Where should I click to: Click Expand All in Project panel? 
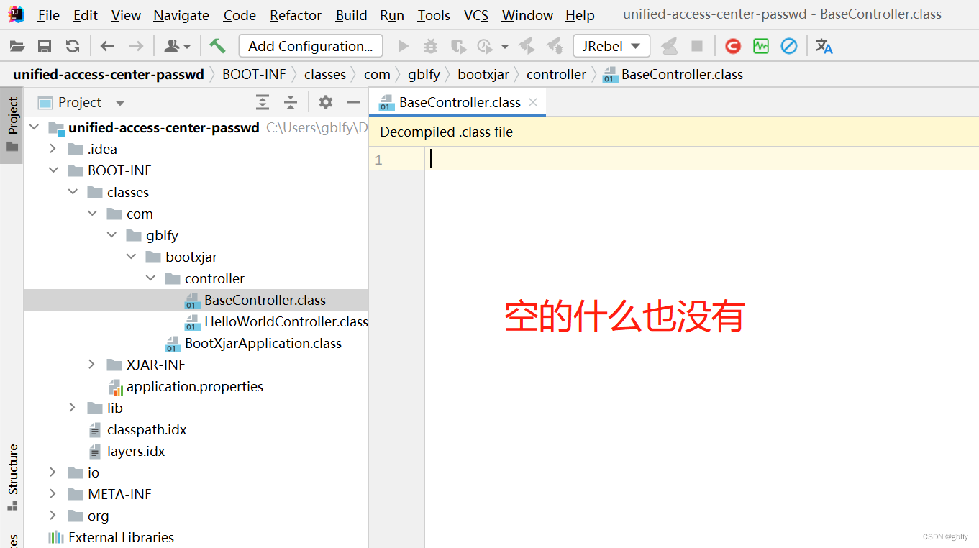(x=263, y=102)
